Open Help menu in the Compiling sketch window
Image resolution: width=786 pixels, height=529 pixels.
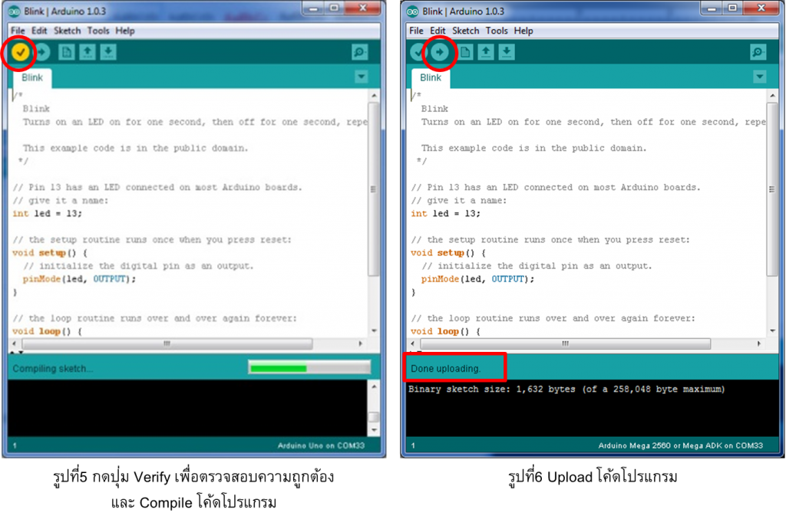[125, 31]
